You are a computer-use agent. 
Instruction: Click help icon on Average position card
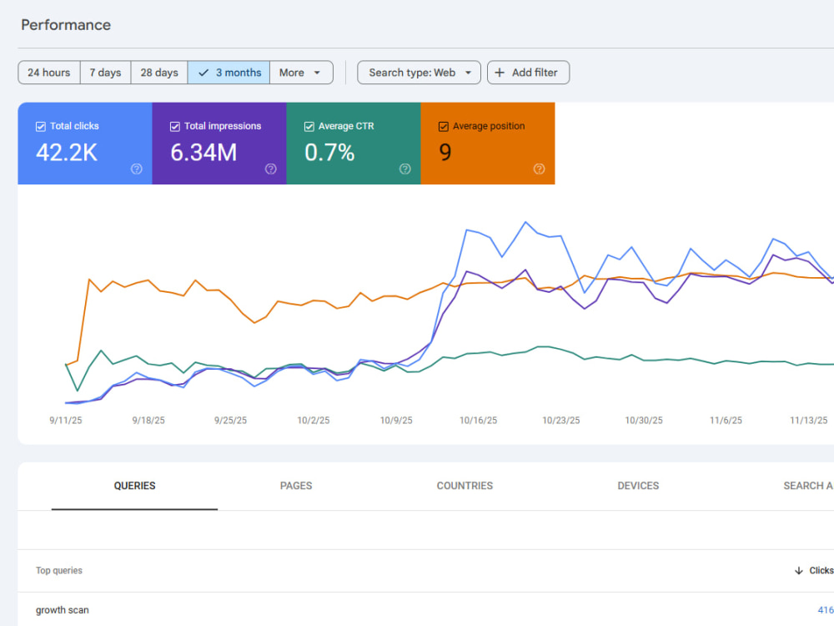tap(540, 169)
